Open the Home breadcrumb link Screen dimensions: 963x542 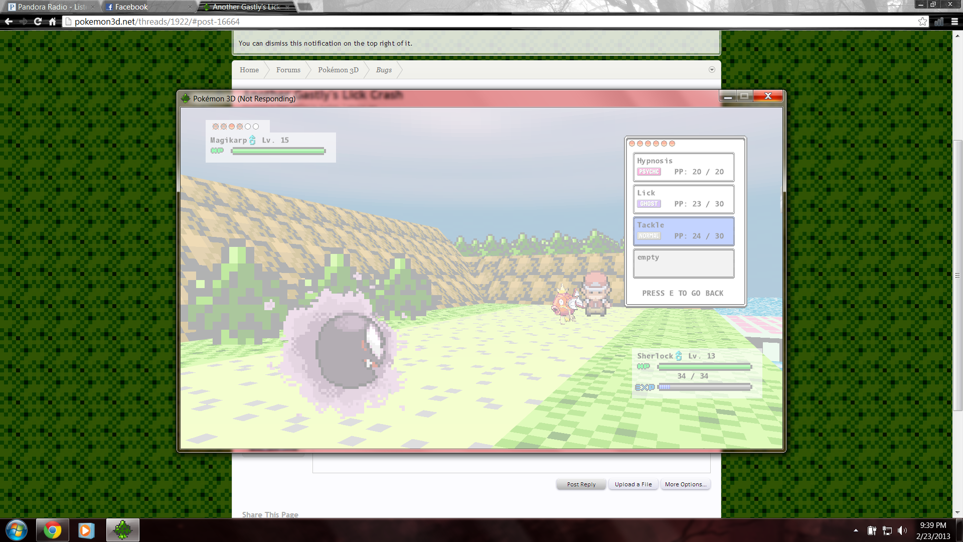[249, 70]
